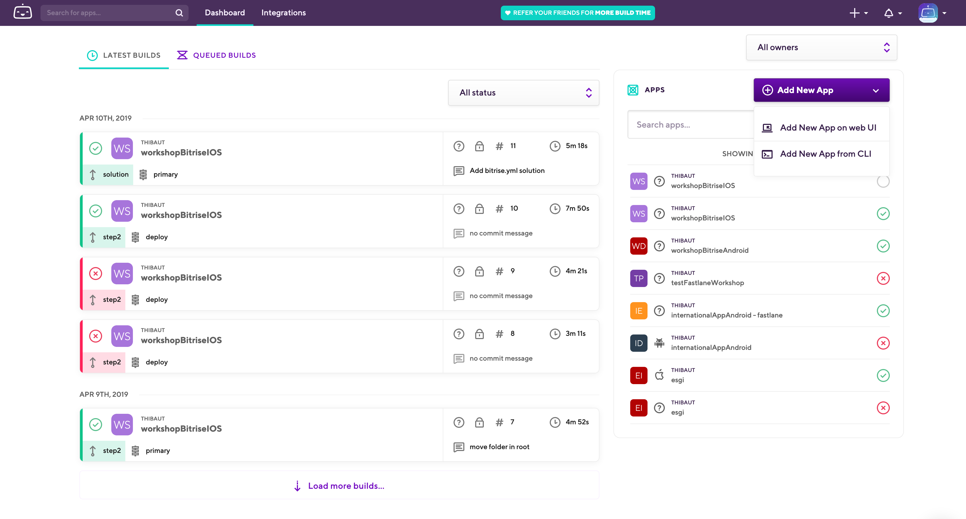The width and height of the screenshot is (966, 519).
Task: Open build 7 move folder in root message
Action: [x=499, y=447]
